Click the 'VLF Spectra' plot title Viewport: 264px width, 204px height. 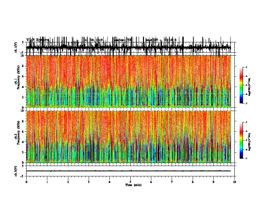pyautogui.click(x=38, y=40)
